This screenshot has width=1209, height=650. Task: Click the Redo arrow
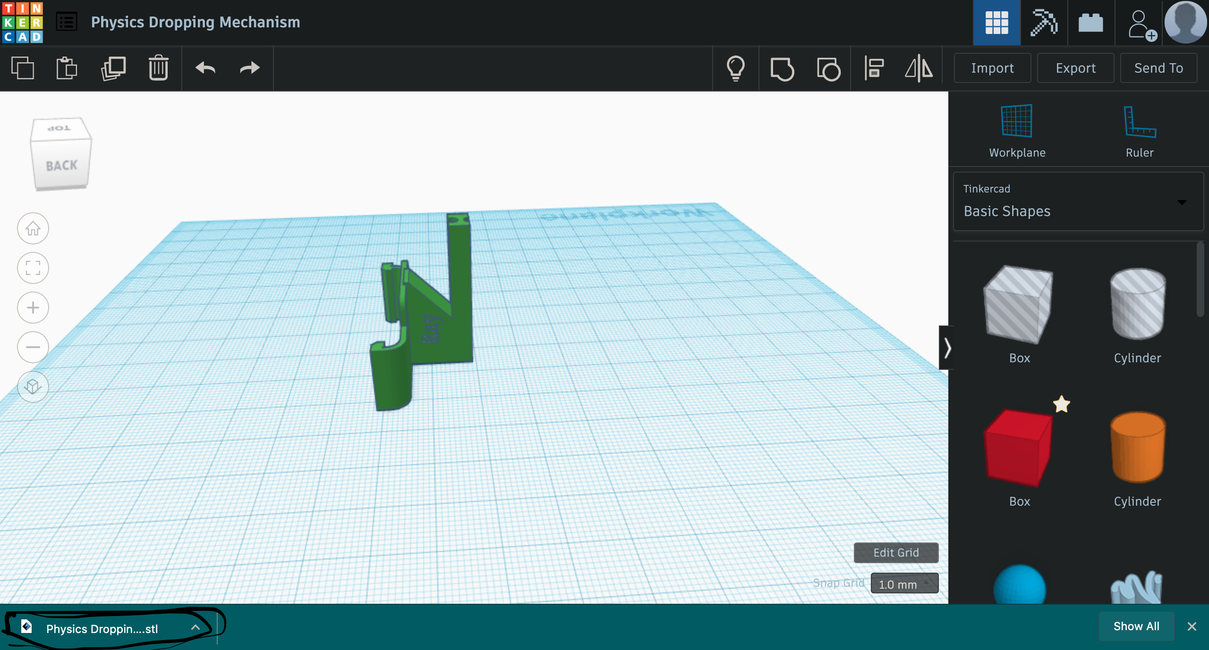(249, 68)
